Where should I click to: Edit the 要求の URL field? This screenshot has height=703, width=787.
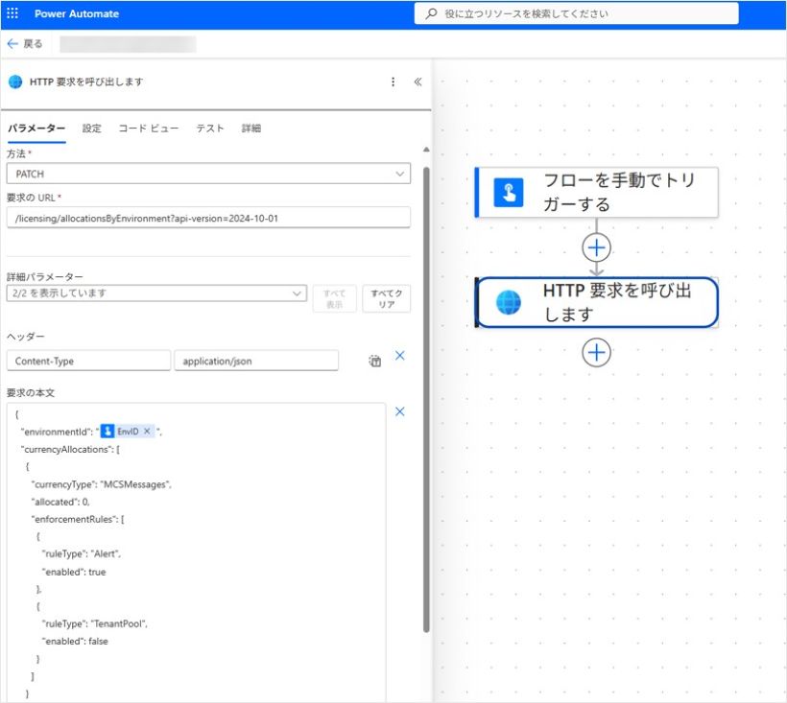pyautogui.click(x=208, y=218)
